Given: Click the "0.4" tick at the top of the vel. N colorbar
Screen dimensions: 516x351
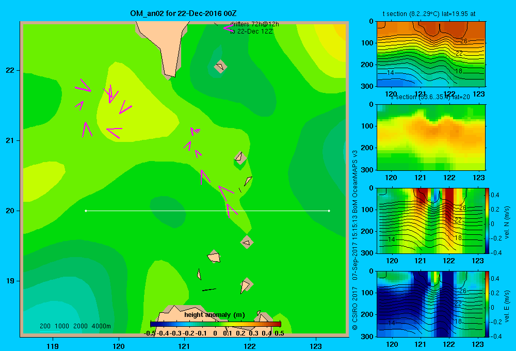Looking at the screenshot, I should tap(495, 195).
